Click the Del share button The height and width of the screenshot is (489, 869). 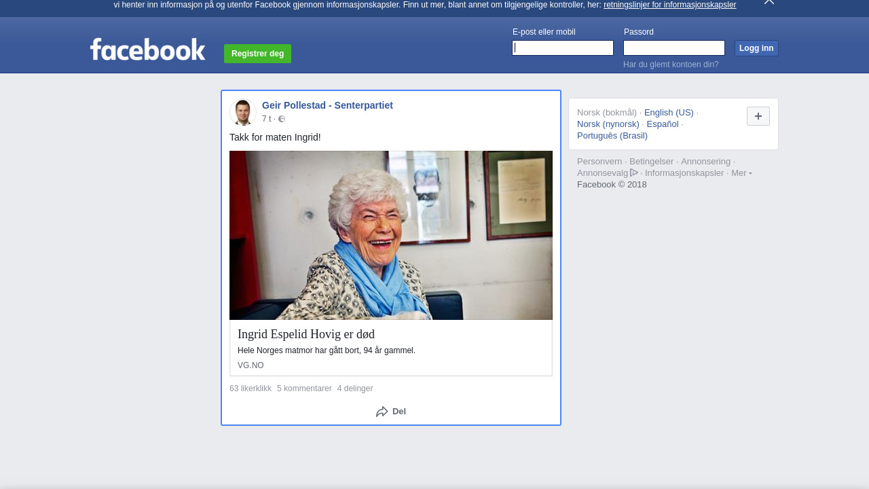point(391,412)
